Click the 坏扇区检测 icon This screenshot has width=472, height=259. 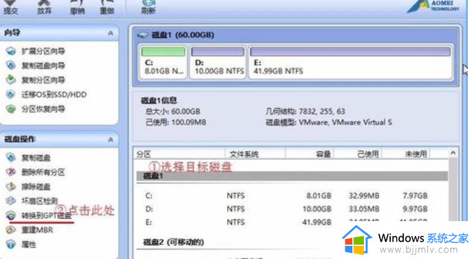tap(11, 200)
